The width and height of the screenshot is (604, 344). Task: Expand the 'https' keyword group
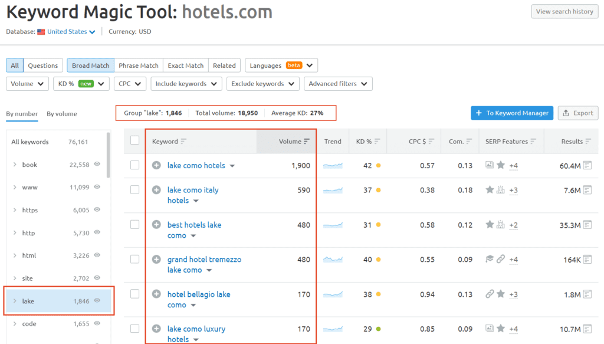pyautogui.click(x=15, y=210)
